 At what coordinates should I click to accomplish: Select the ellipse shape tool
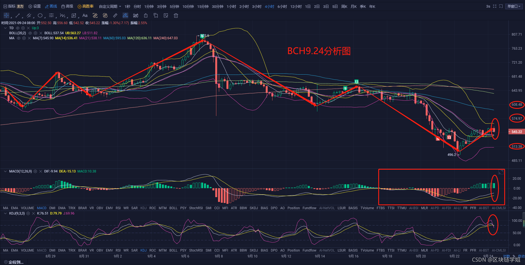(40, 15)
